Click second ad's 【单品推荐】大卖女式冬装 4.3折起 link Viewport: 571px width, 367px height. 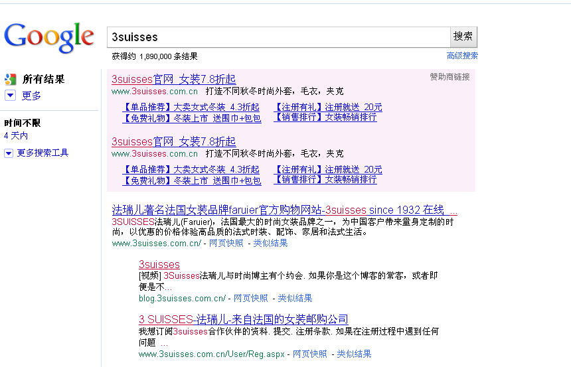191,169
